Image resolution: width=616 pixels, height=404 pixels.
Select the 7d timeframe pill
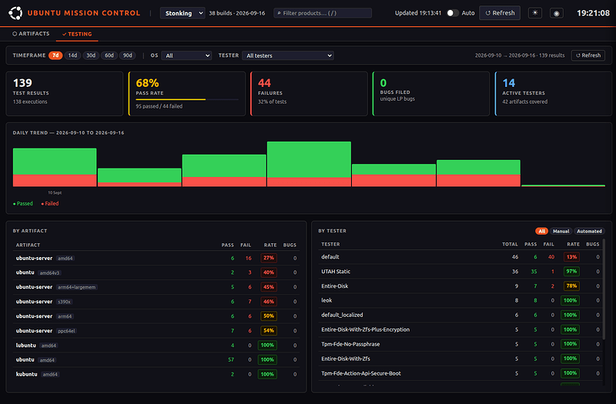pos(55,55)
